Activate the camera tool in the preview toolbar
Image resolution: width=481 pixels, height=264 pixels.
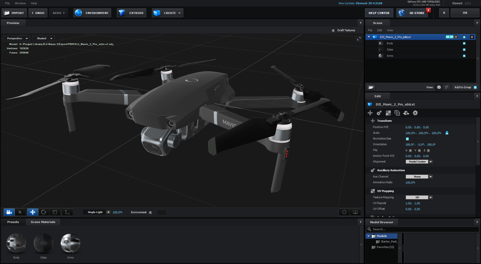click(x=9, y=212)
